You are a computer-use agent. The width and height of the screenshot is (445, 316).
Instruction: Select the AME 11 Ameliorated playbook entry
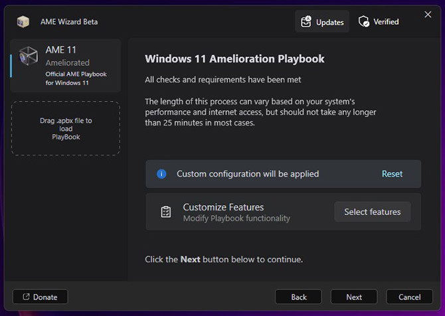point(66,66)
